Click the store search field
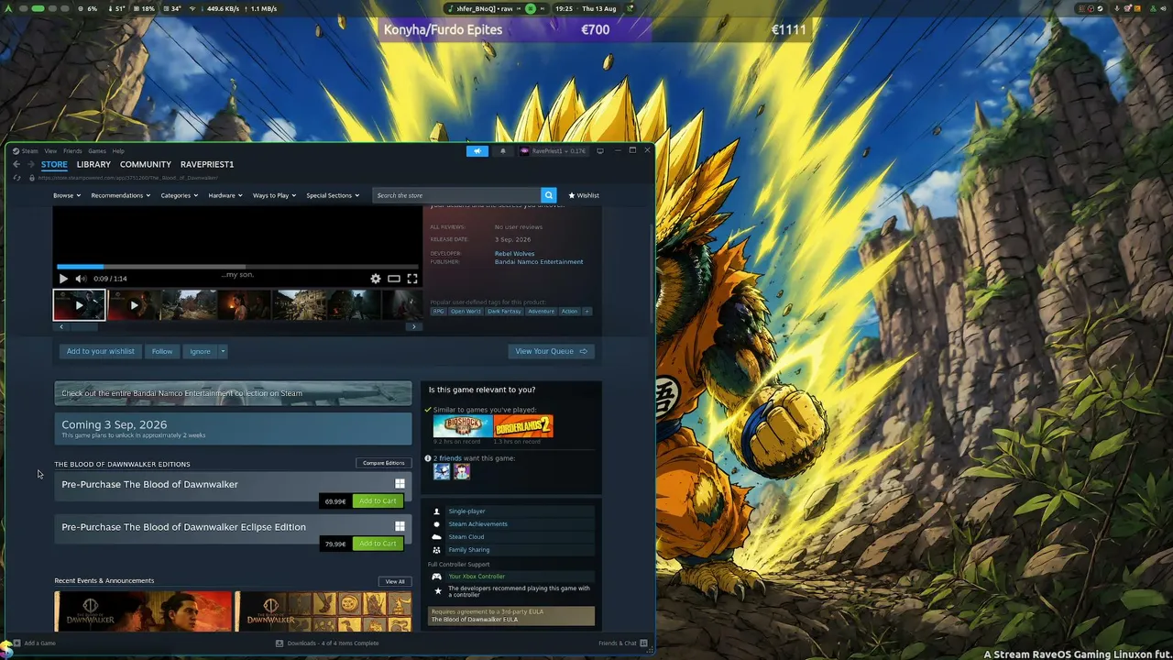Image resolution: width=1173 pixels, height=660 pixels. tap(457, 195)
